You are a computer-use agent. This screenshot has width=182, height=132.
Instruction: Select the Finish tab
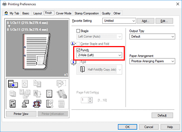[x=49, y=13]
